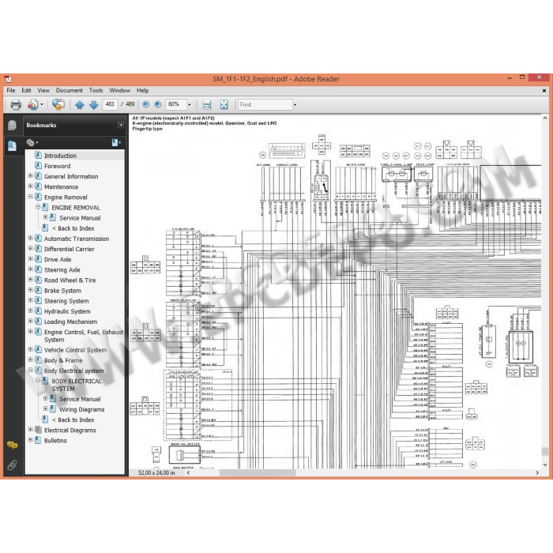Go to next page with down arrow
This screenshot has width=553, height=553.
pyautogui.click(x=93, y=104)
